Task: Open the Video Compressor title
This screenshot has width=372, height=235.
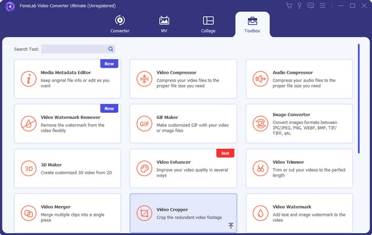Action: coord(177,73)
